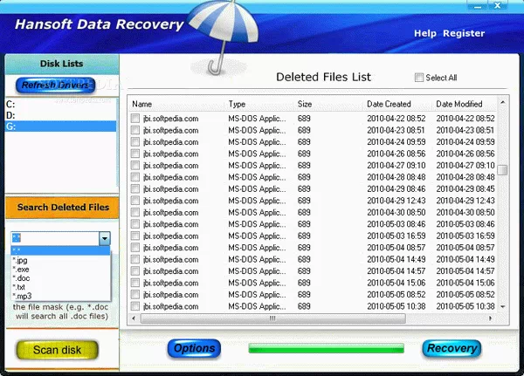
Task: Check the file dated 2010-05-04 08:57
Action: (135, 248)
